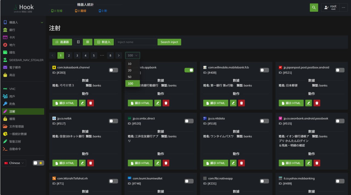
Task: Toggle the switch on jp.co.smbc.direct card
Action: pyautogui.click(x=189, y=121)
